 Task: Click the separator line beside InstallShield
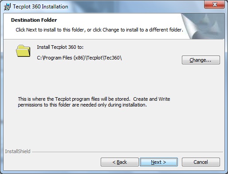127,152
